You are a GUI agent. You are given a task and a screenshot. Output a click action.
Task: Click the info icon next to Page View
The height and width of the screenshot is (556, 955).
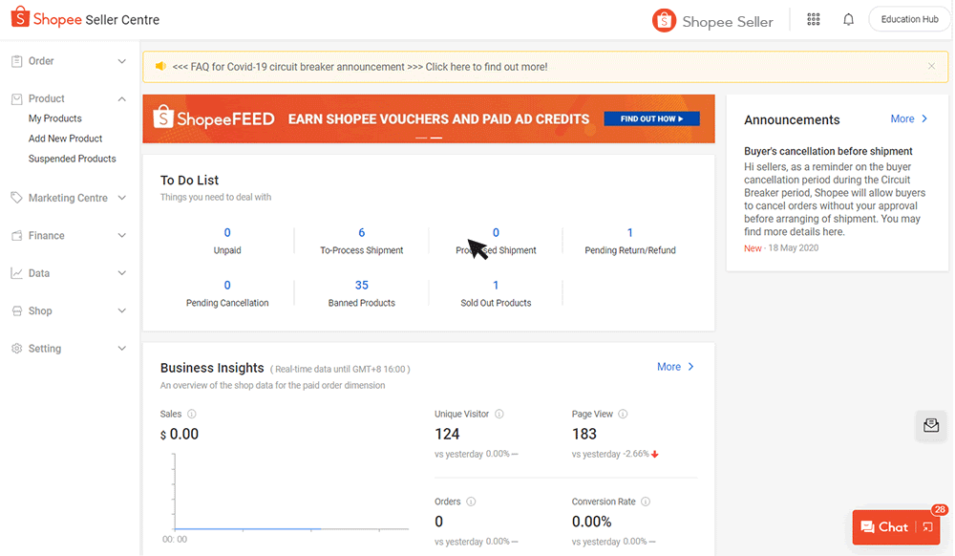pos(623,414)
